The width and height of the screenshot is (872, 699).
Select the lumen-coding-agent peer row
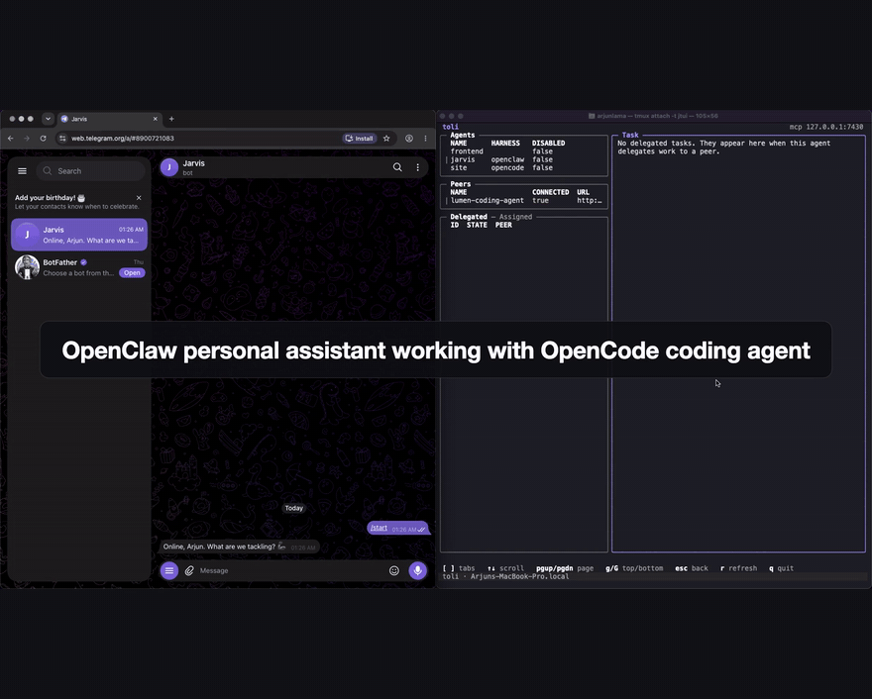523,201
